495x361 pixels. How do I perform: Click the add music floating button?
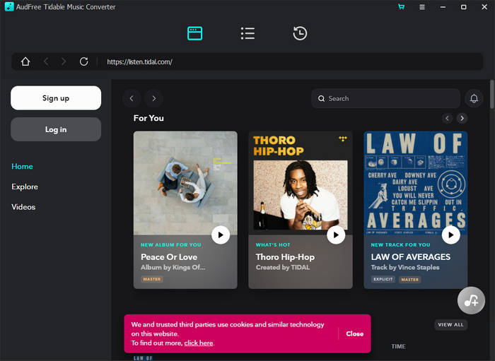click(471, 300)
